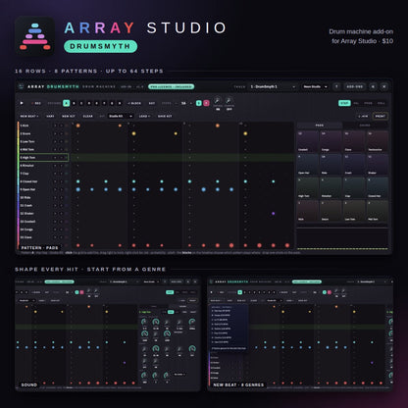Click the NEW KIT button

pos(69,116)
